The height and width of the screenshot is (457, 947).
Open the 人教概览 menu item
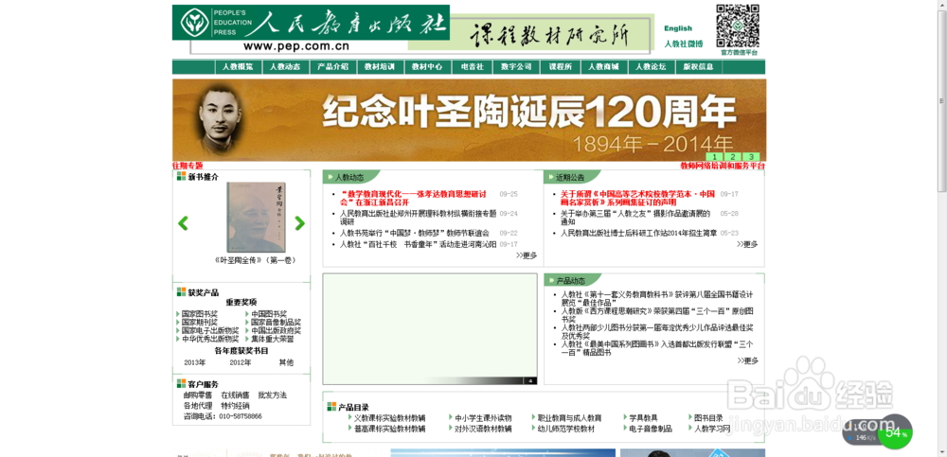[x=238, y=67]
